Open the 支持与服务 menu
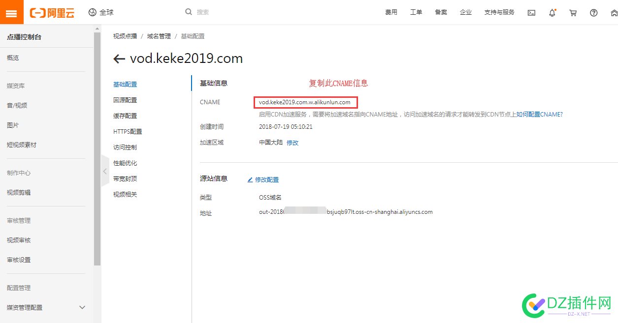Image resolution: width=618 pixels, height=323 pixels. [x=499, y=12]
